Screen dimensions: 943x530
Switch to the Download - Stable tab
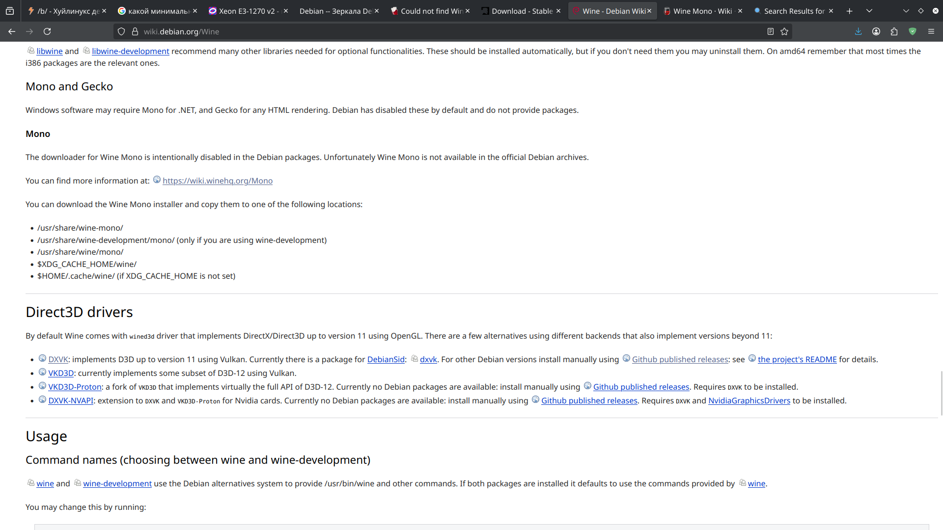pos(522,11)
